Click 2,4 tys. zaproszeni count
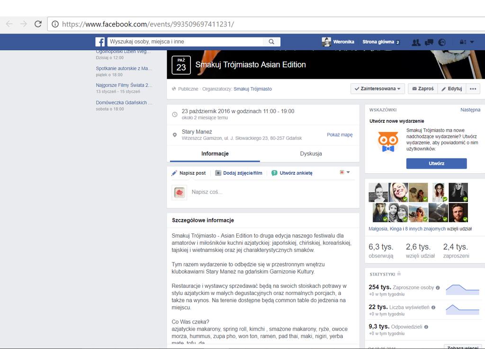Image resolution: width=485 pixels, height=349 pixels. click(456, 251)
